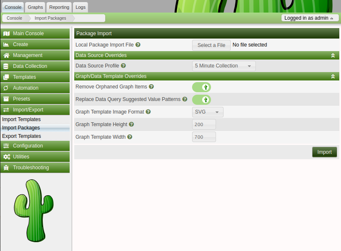Image resolution: width=341 pixels, height=251 pixels.
Task: Toggle the Remove Orphaned Graph Items switch
Action: (201, 87)
